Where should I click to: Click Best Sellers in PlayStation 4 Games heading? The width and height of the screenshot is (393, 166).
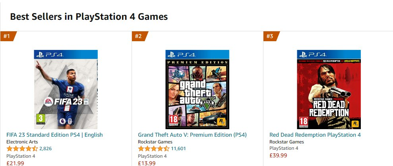click(89, 17)
